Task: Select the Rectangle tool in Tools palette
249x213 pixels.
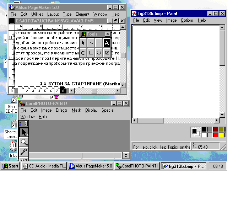Action: click(91, 53)
